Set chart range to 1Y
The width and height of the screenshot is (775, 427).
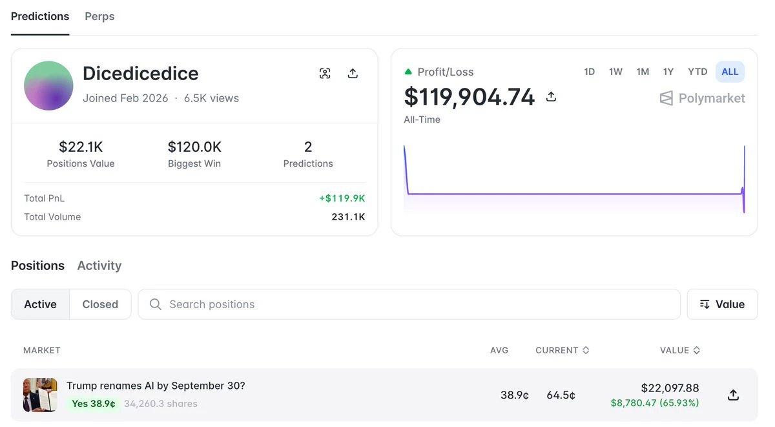[x=668, y=72]
